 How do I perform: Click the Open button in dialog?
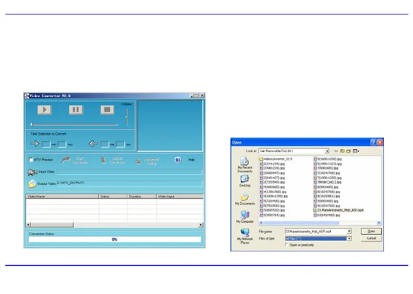[x=371, y=231]
